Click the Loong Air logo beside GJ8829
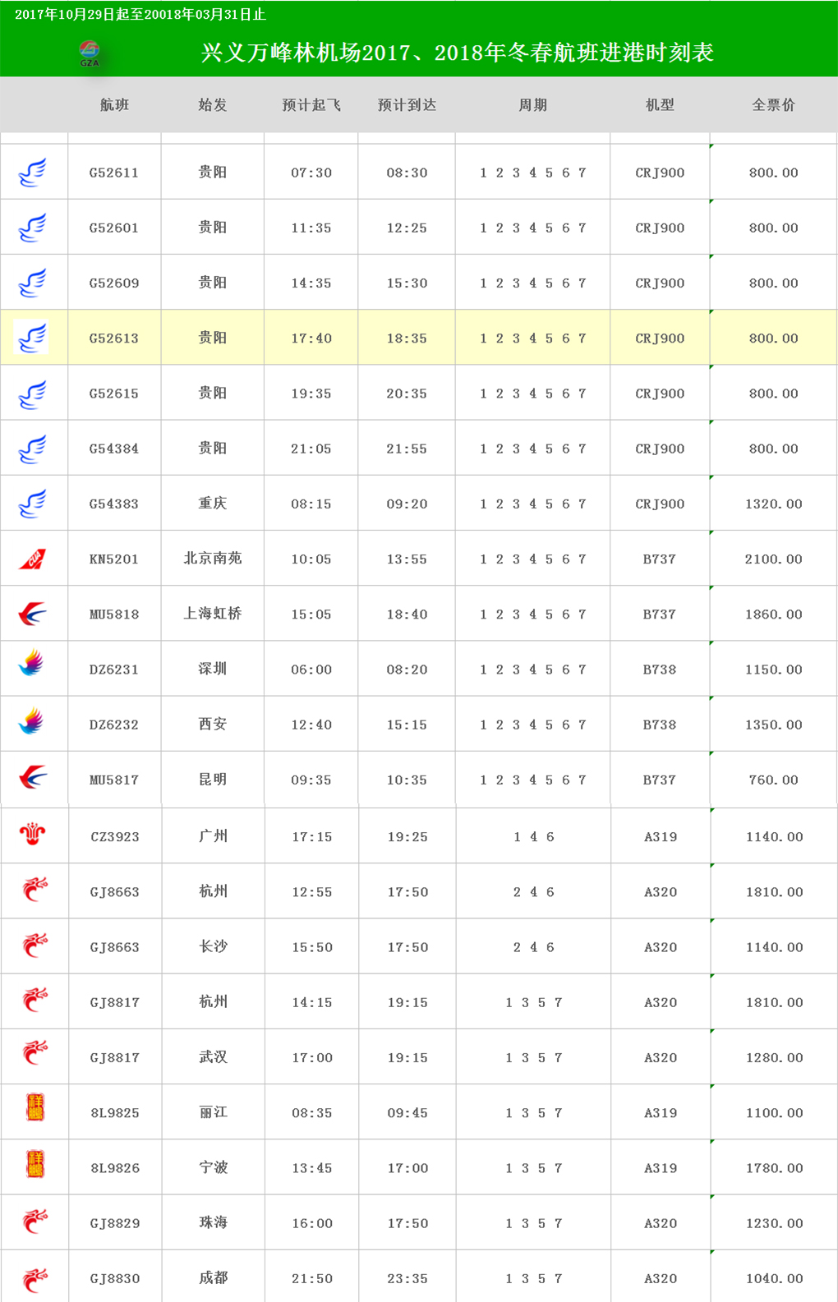838x1302 pixels. pyautogui.click(x=35, y=1221)
